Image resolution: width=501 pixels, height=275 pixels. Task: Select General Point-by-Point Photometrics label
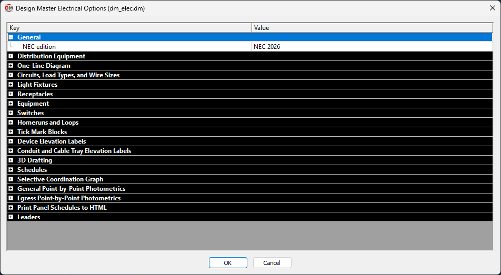(71, 189)
